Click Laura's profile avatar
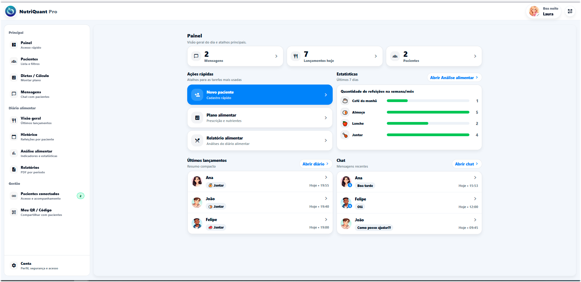Image resolution: width=581 pixels, height=282 pixels. point(534,11)
